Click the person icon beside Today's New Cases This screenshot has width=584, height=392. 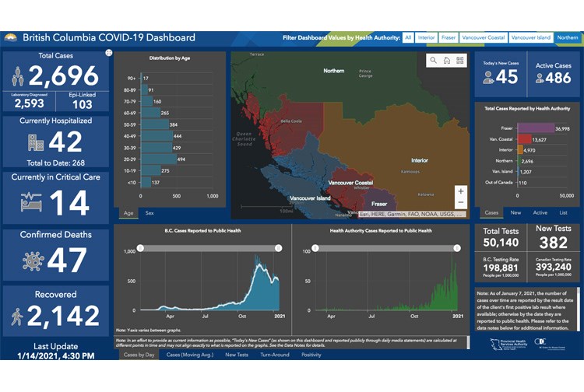(488, 77)
